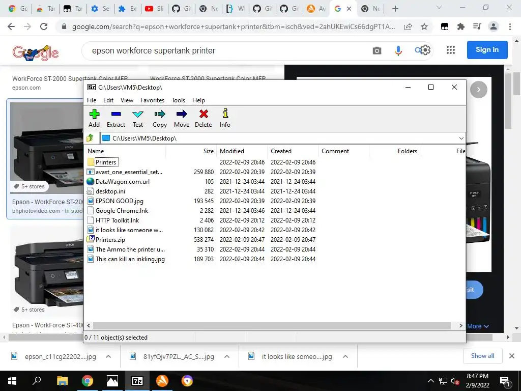Open options for 81yfQjv7PZL download
The width and height of the screenshot is (521, 391).
[x=227, y=356]
